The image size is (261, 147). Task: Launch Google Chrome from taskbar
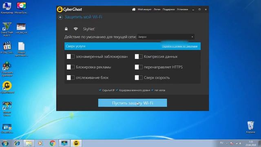pyautogui.click(x=52, y=143)
